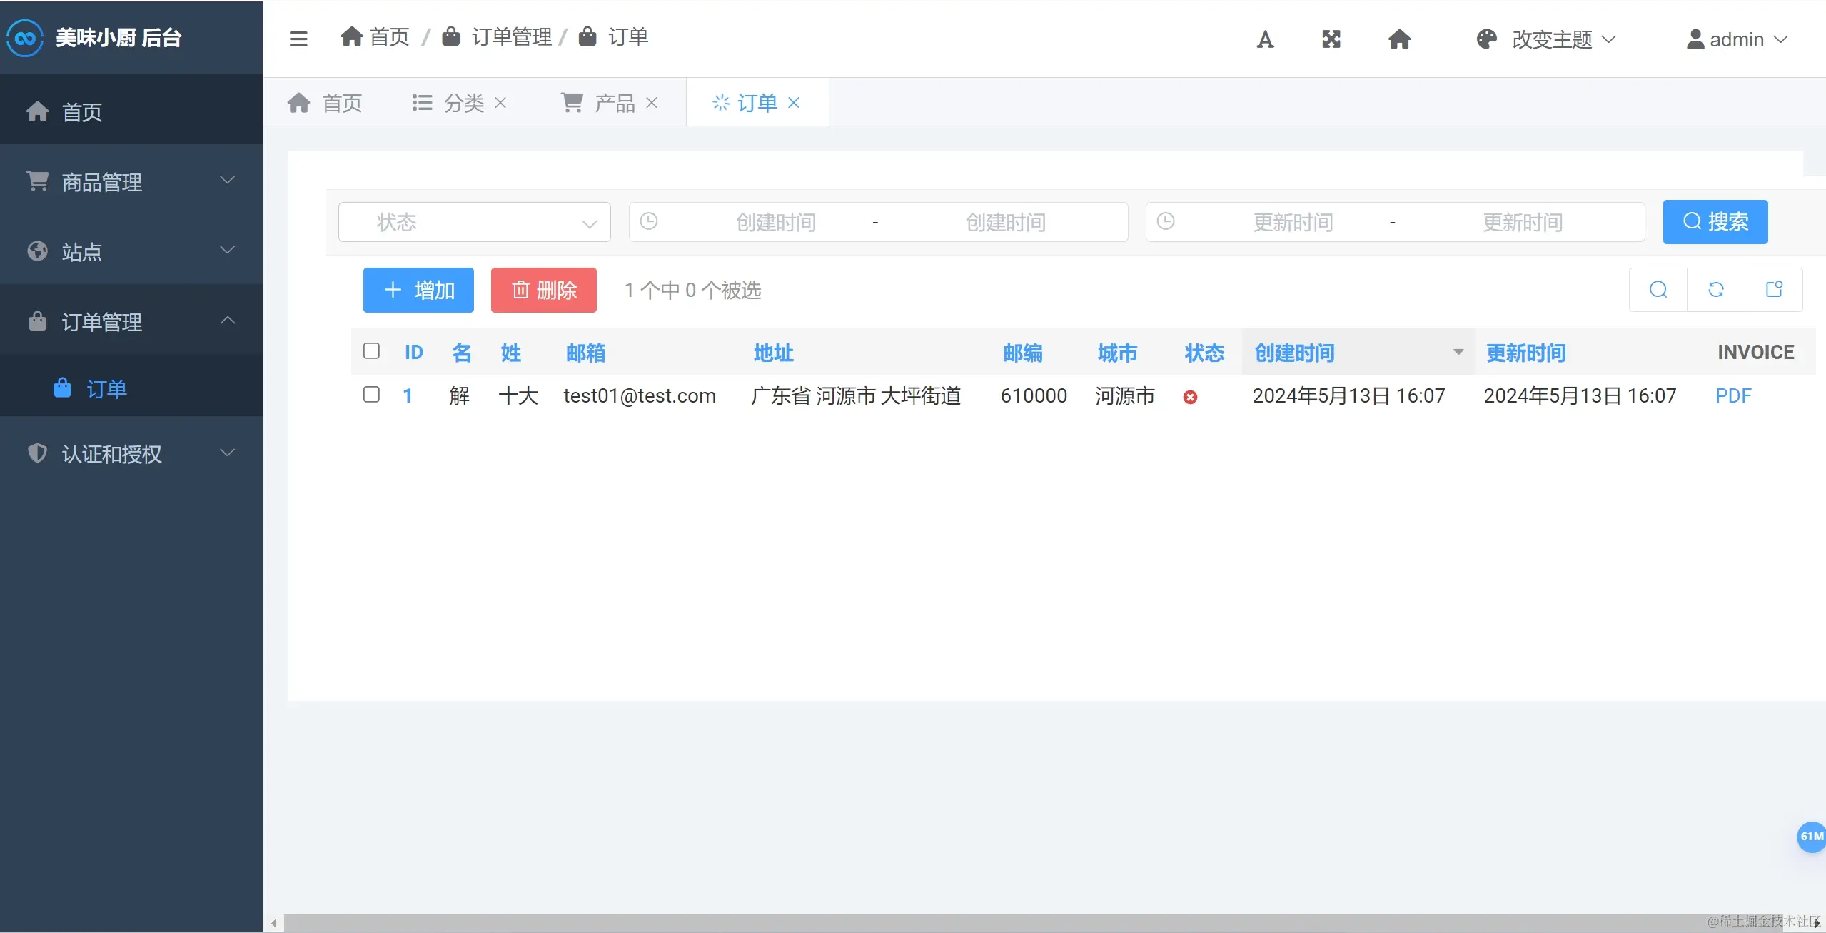Screen dimensions: 1826x933
Task: Click the table search magnifier icon
Action: (1658, 290)
